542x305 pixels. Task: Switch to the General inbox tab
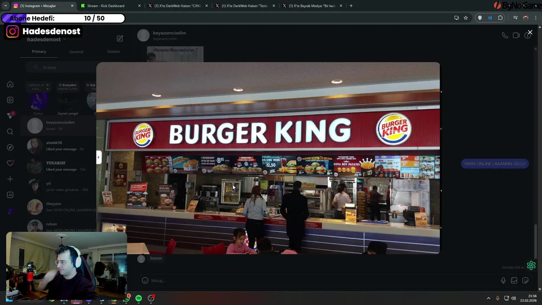coord(76,52)
